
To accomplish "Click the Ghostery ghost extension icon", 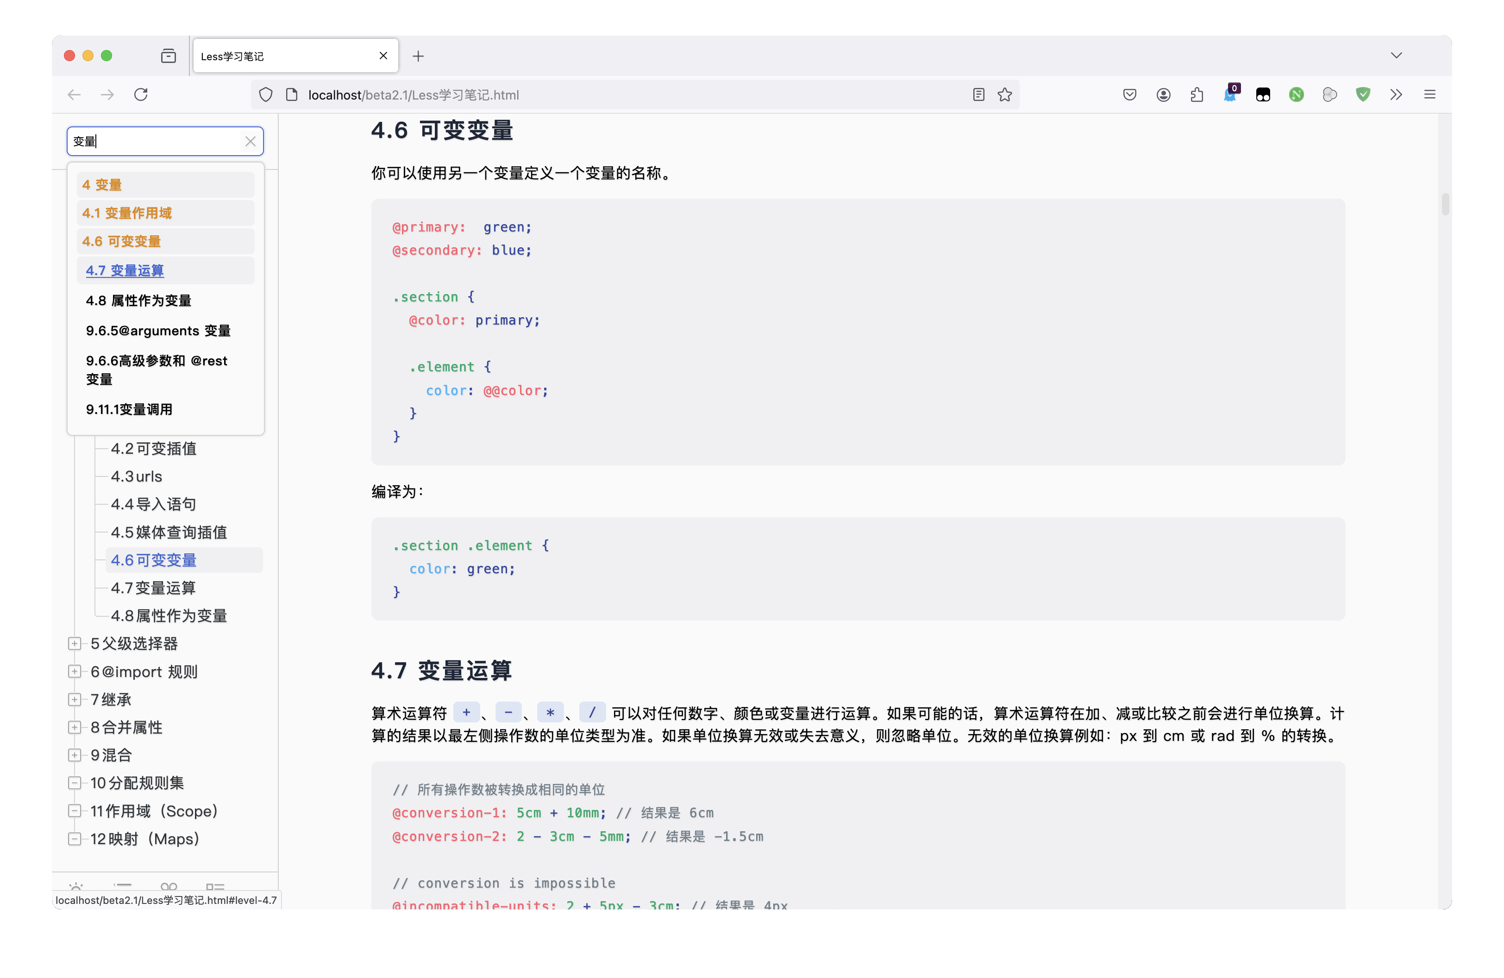I will pyautogui.click(x=1230, y=95).
